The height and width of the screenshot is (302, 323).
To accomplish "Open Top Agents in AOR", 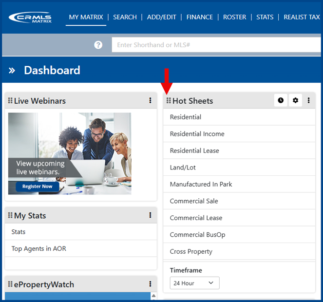I will coord(81,248).
